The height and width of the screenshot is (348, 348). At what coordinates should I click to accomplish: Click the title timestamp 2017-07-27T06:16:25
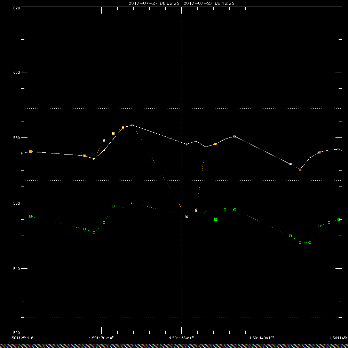point(209,3)
